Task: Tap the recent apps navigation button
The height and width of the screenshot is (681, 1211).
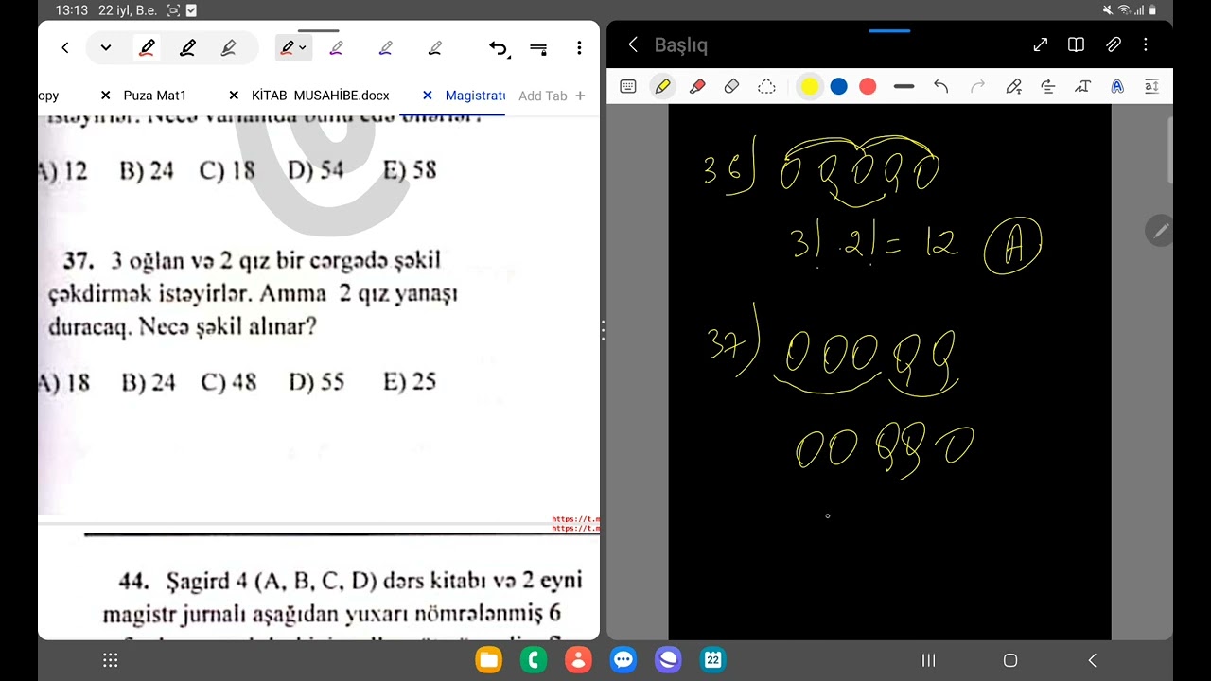Action: click(x=928, y=660)
